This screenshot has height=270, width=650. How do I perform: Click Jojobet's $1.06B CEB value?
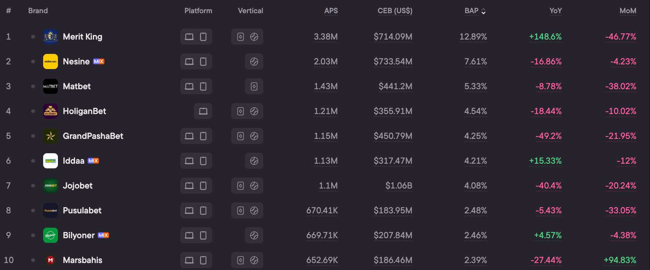tap(399, 186)
